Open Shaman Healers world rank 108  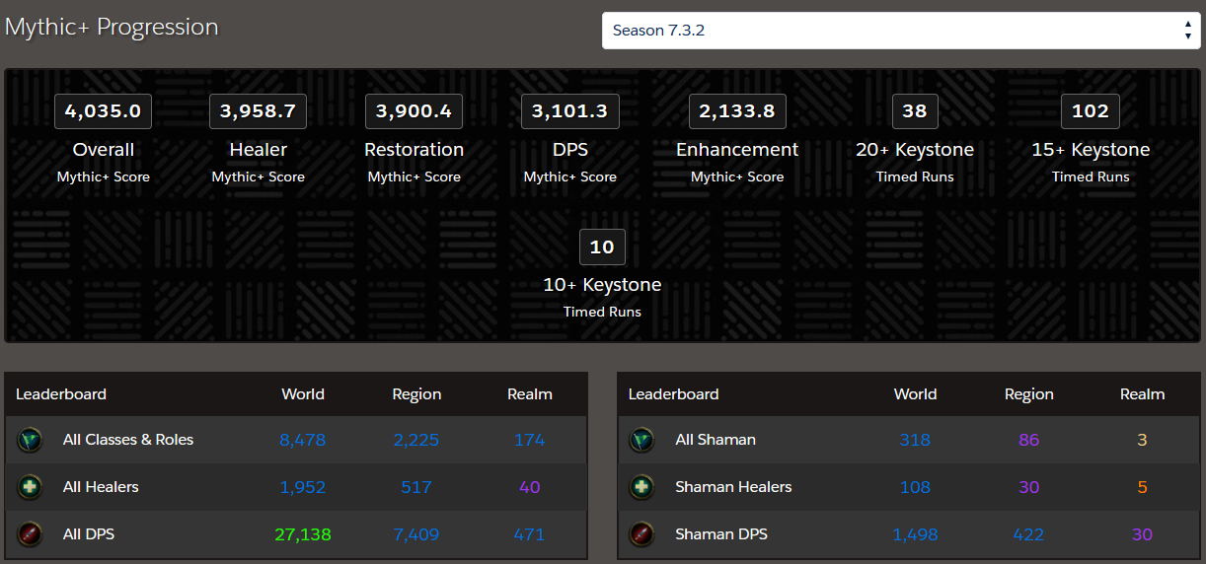pyautogui.click(x=916, y=487)
